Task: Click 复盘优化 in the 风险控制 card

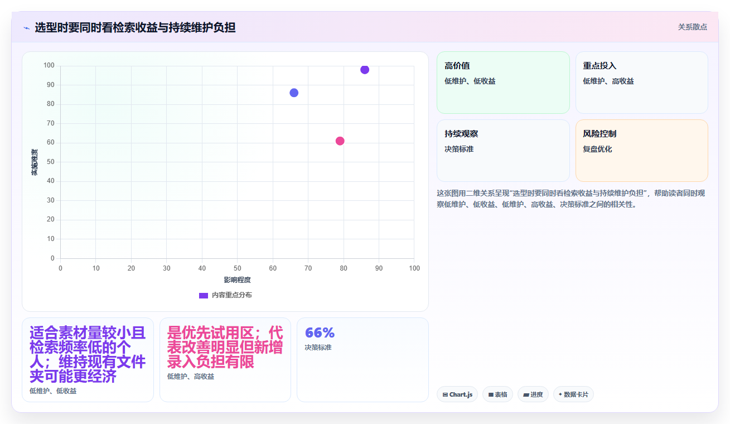Action: click(x=597, y=150)
